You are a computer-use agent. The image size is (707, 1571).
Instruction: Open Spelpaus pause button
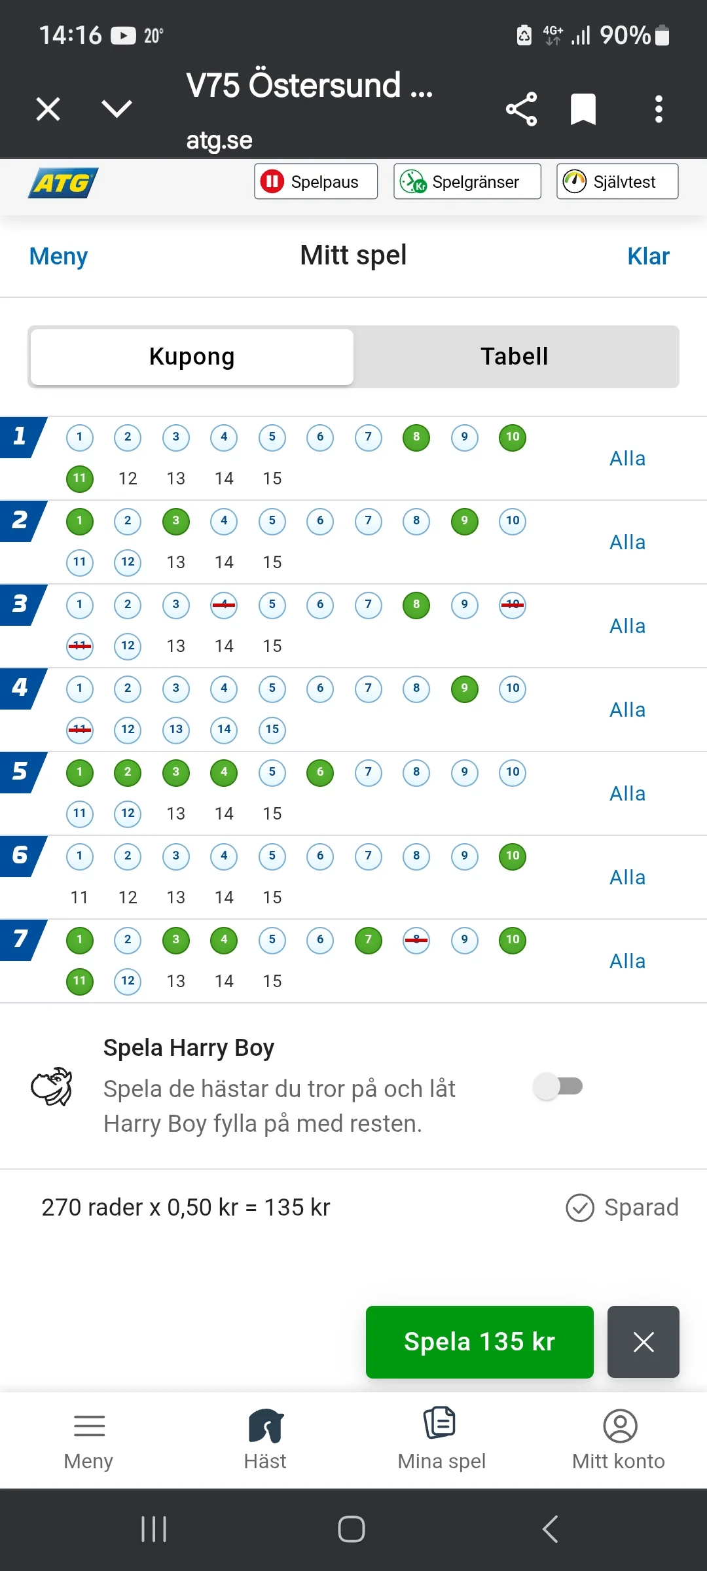(316, 181)
